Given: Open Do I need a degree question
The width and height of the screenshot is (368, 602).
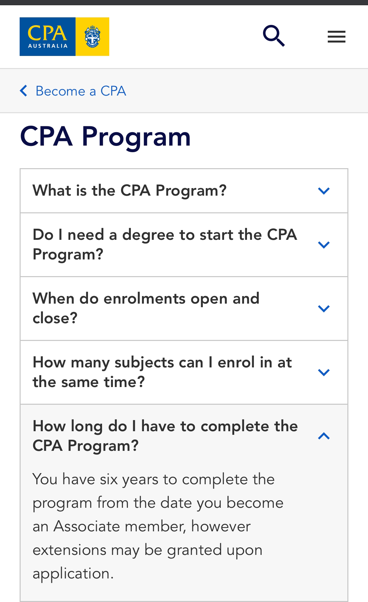Looking at the screenshot, I should pyautogui.click(x=184, y=245).
